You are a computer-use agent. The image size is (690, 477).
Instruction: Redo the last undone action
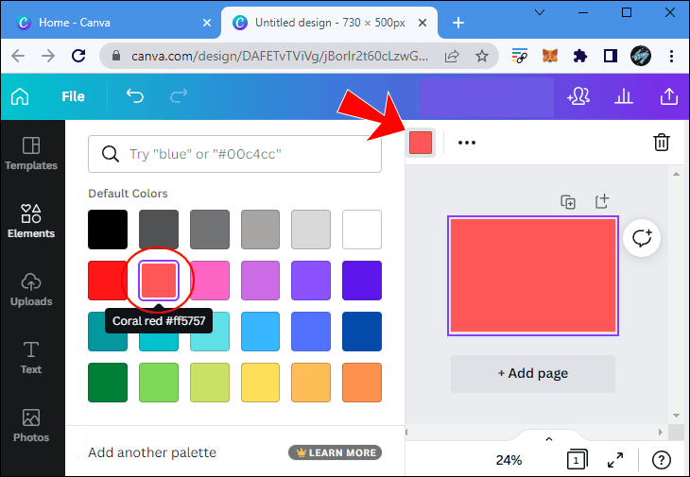179,95
